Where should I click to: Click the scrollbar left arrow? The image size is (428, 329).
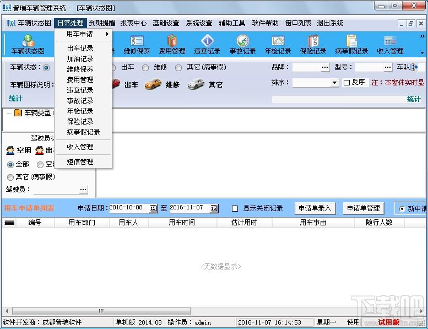(7, 311)
